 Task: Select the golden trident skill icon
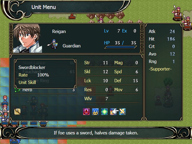click(x=95, y=112)
